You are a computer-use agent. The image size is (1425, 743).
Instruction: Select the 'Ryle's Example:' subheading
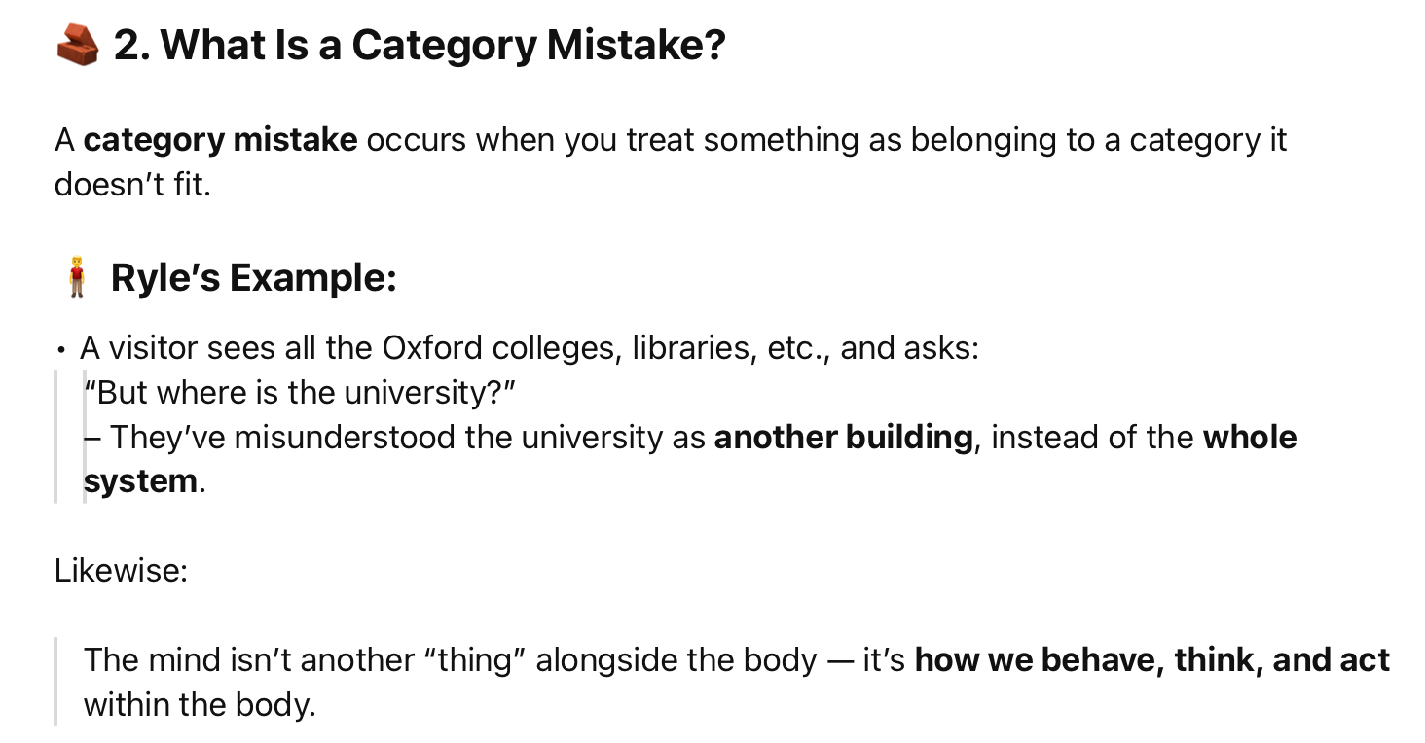[x=254, y=278]
